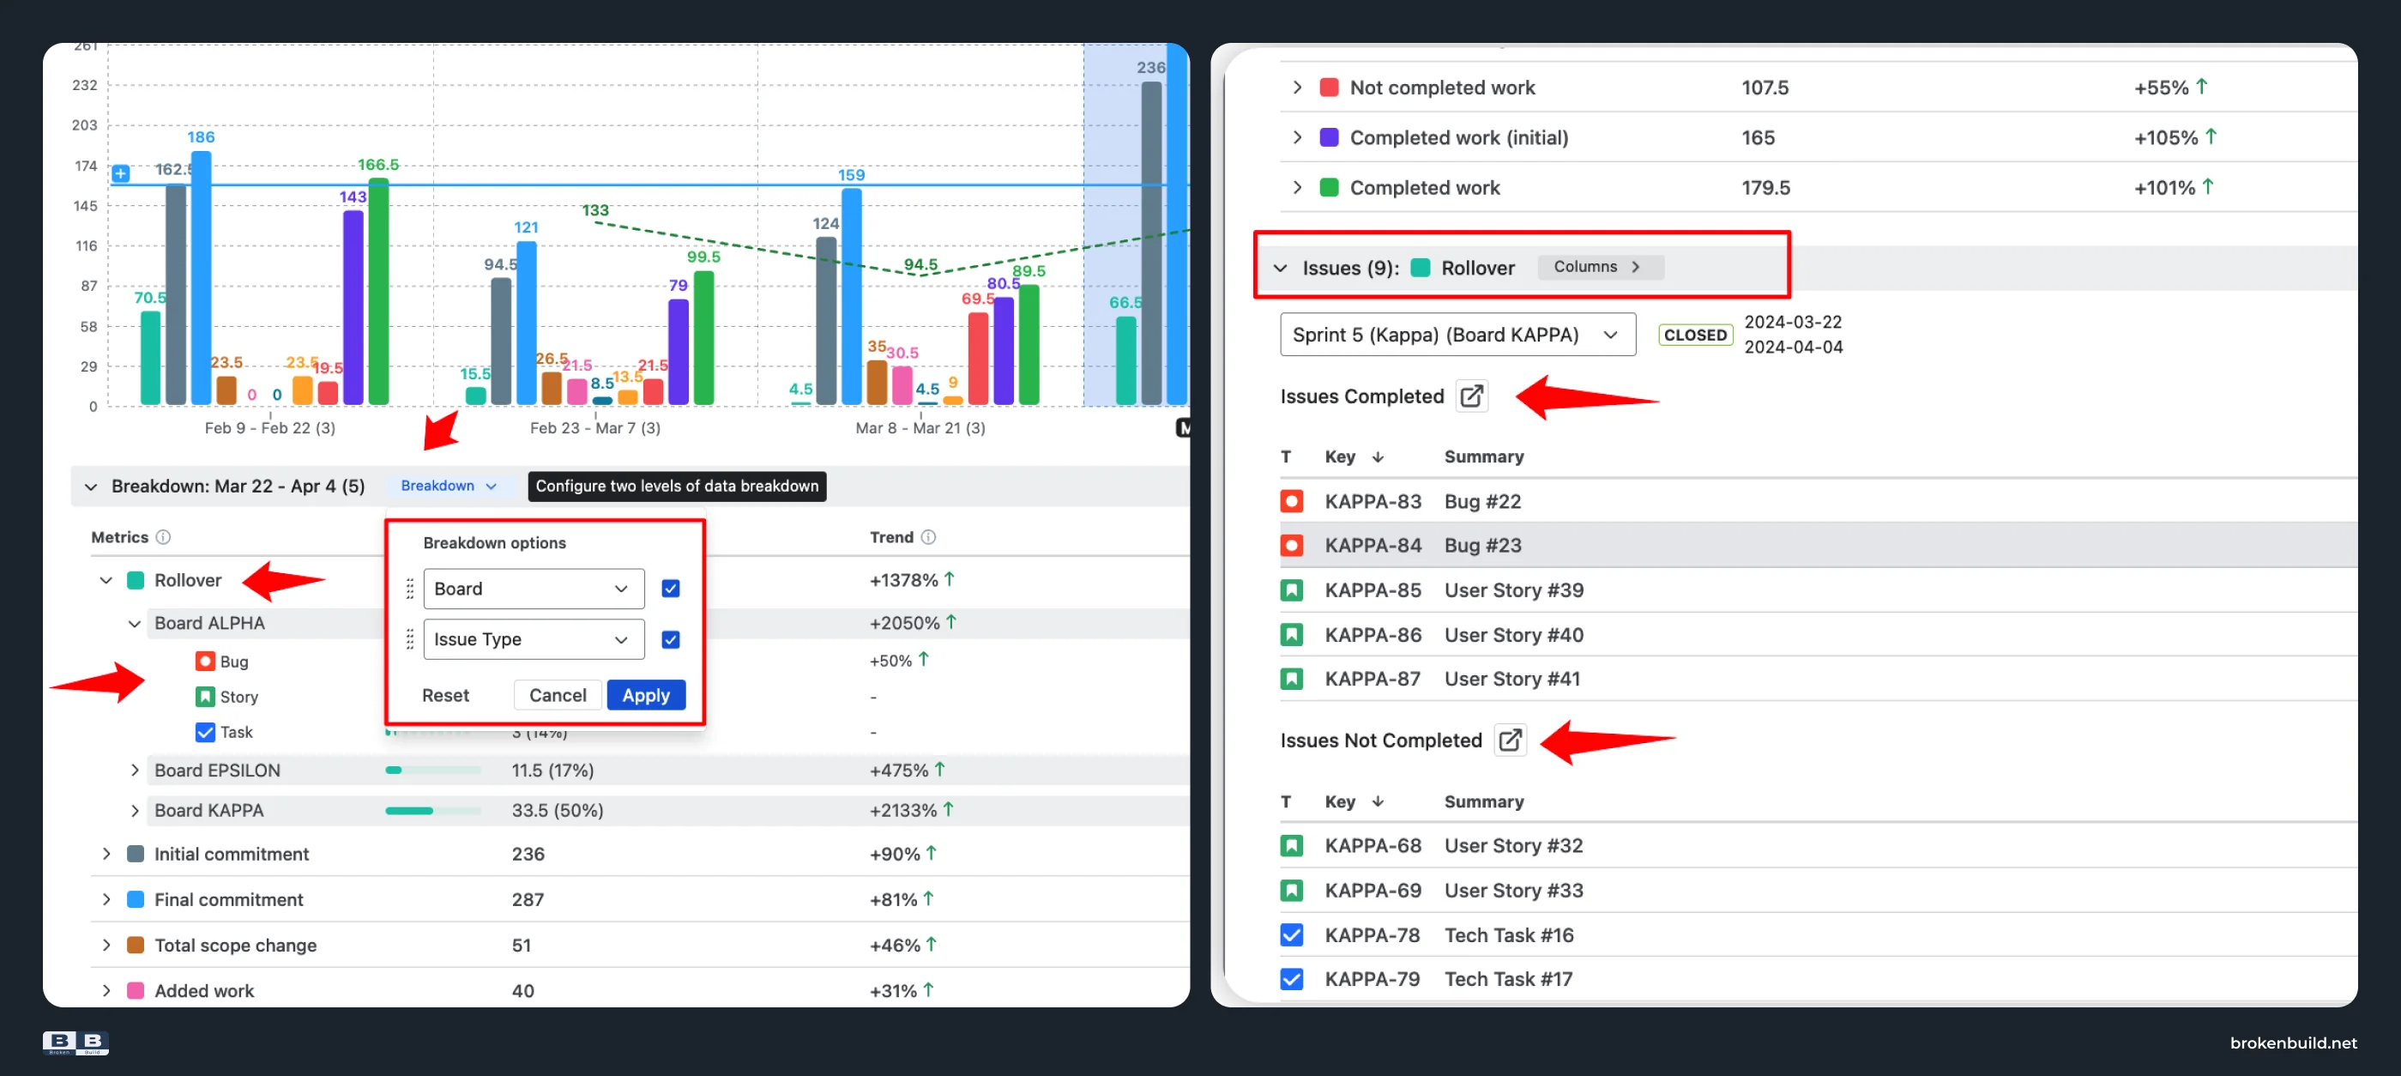Screen dimensions: 2401x1076
Task: Click the Task issue type icon under Board ALPHA
Action: point(205,732)
